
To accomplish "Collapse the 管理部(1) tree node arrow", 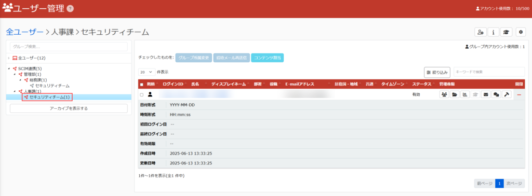I will click(15, 74).
